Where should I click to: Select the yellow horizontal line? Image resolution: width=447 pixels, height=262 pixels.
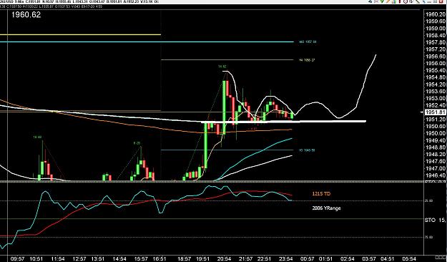80,35
